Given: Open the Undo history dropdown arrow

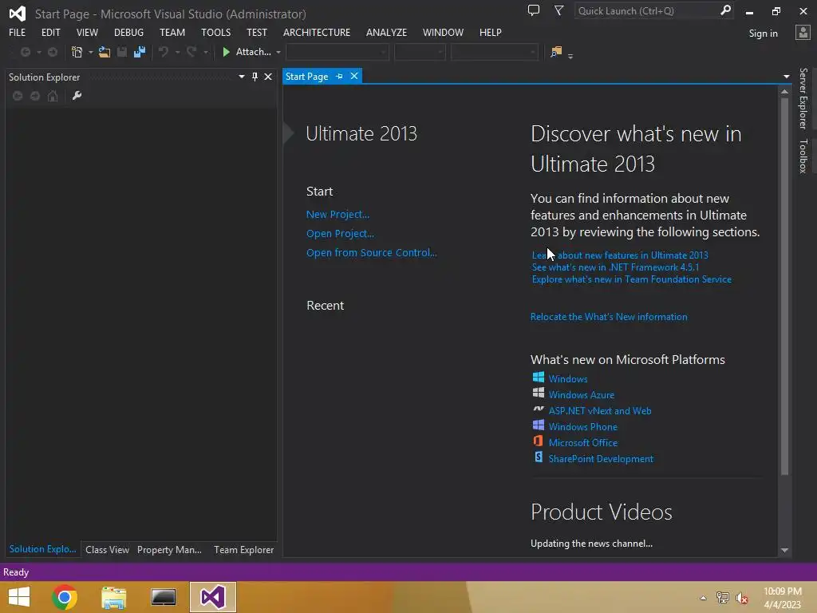Looking at the screenshot, I should [x=177, y=52].
